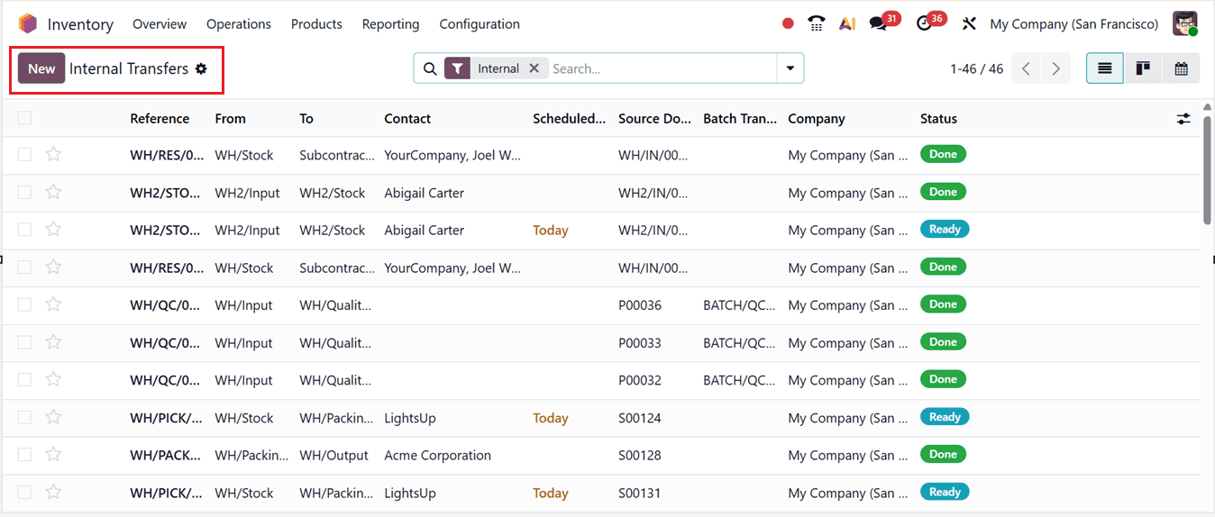
Task: Open the chat messages icon with 31 badge
Action: [878, 24]
